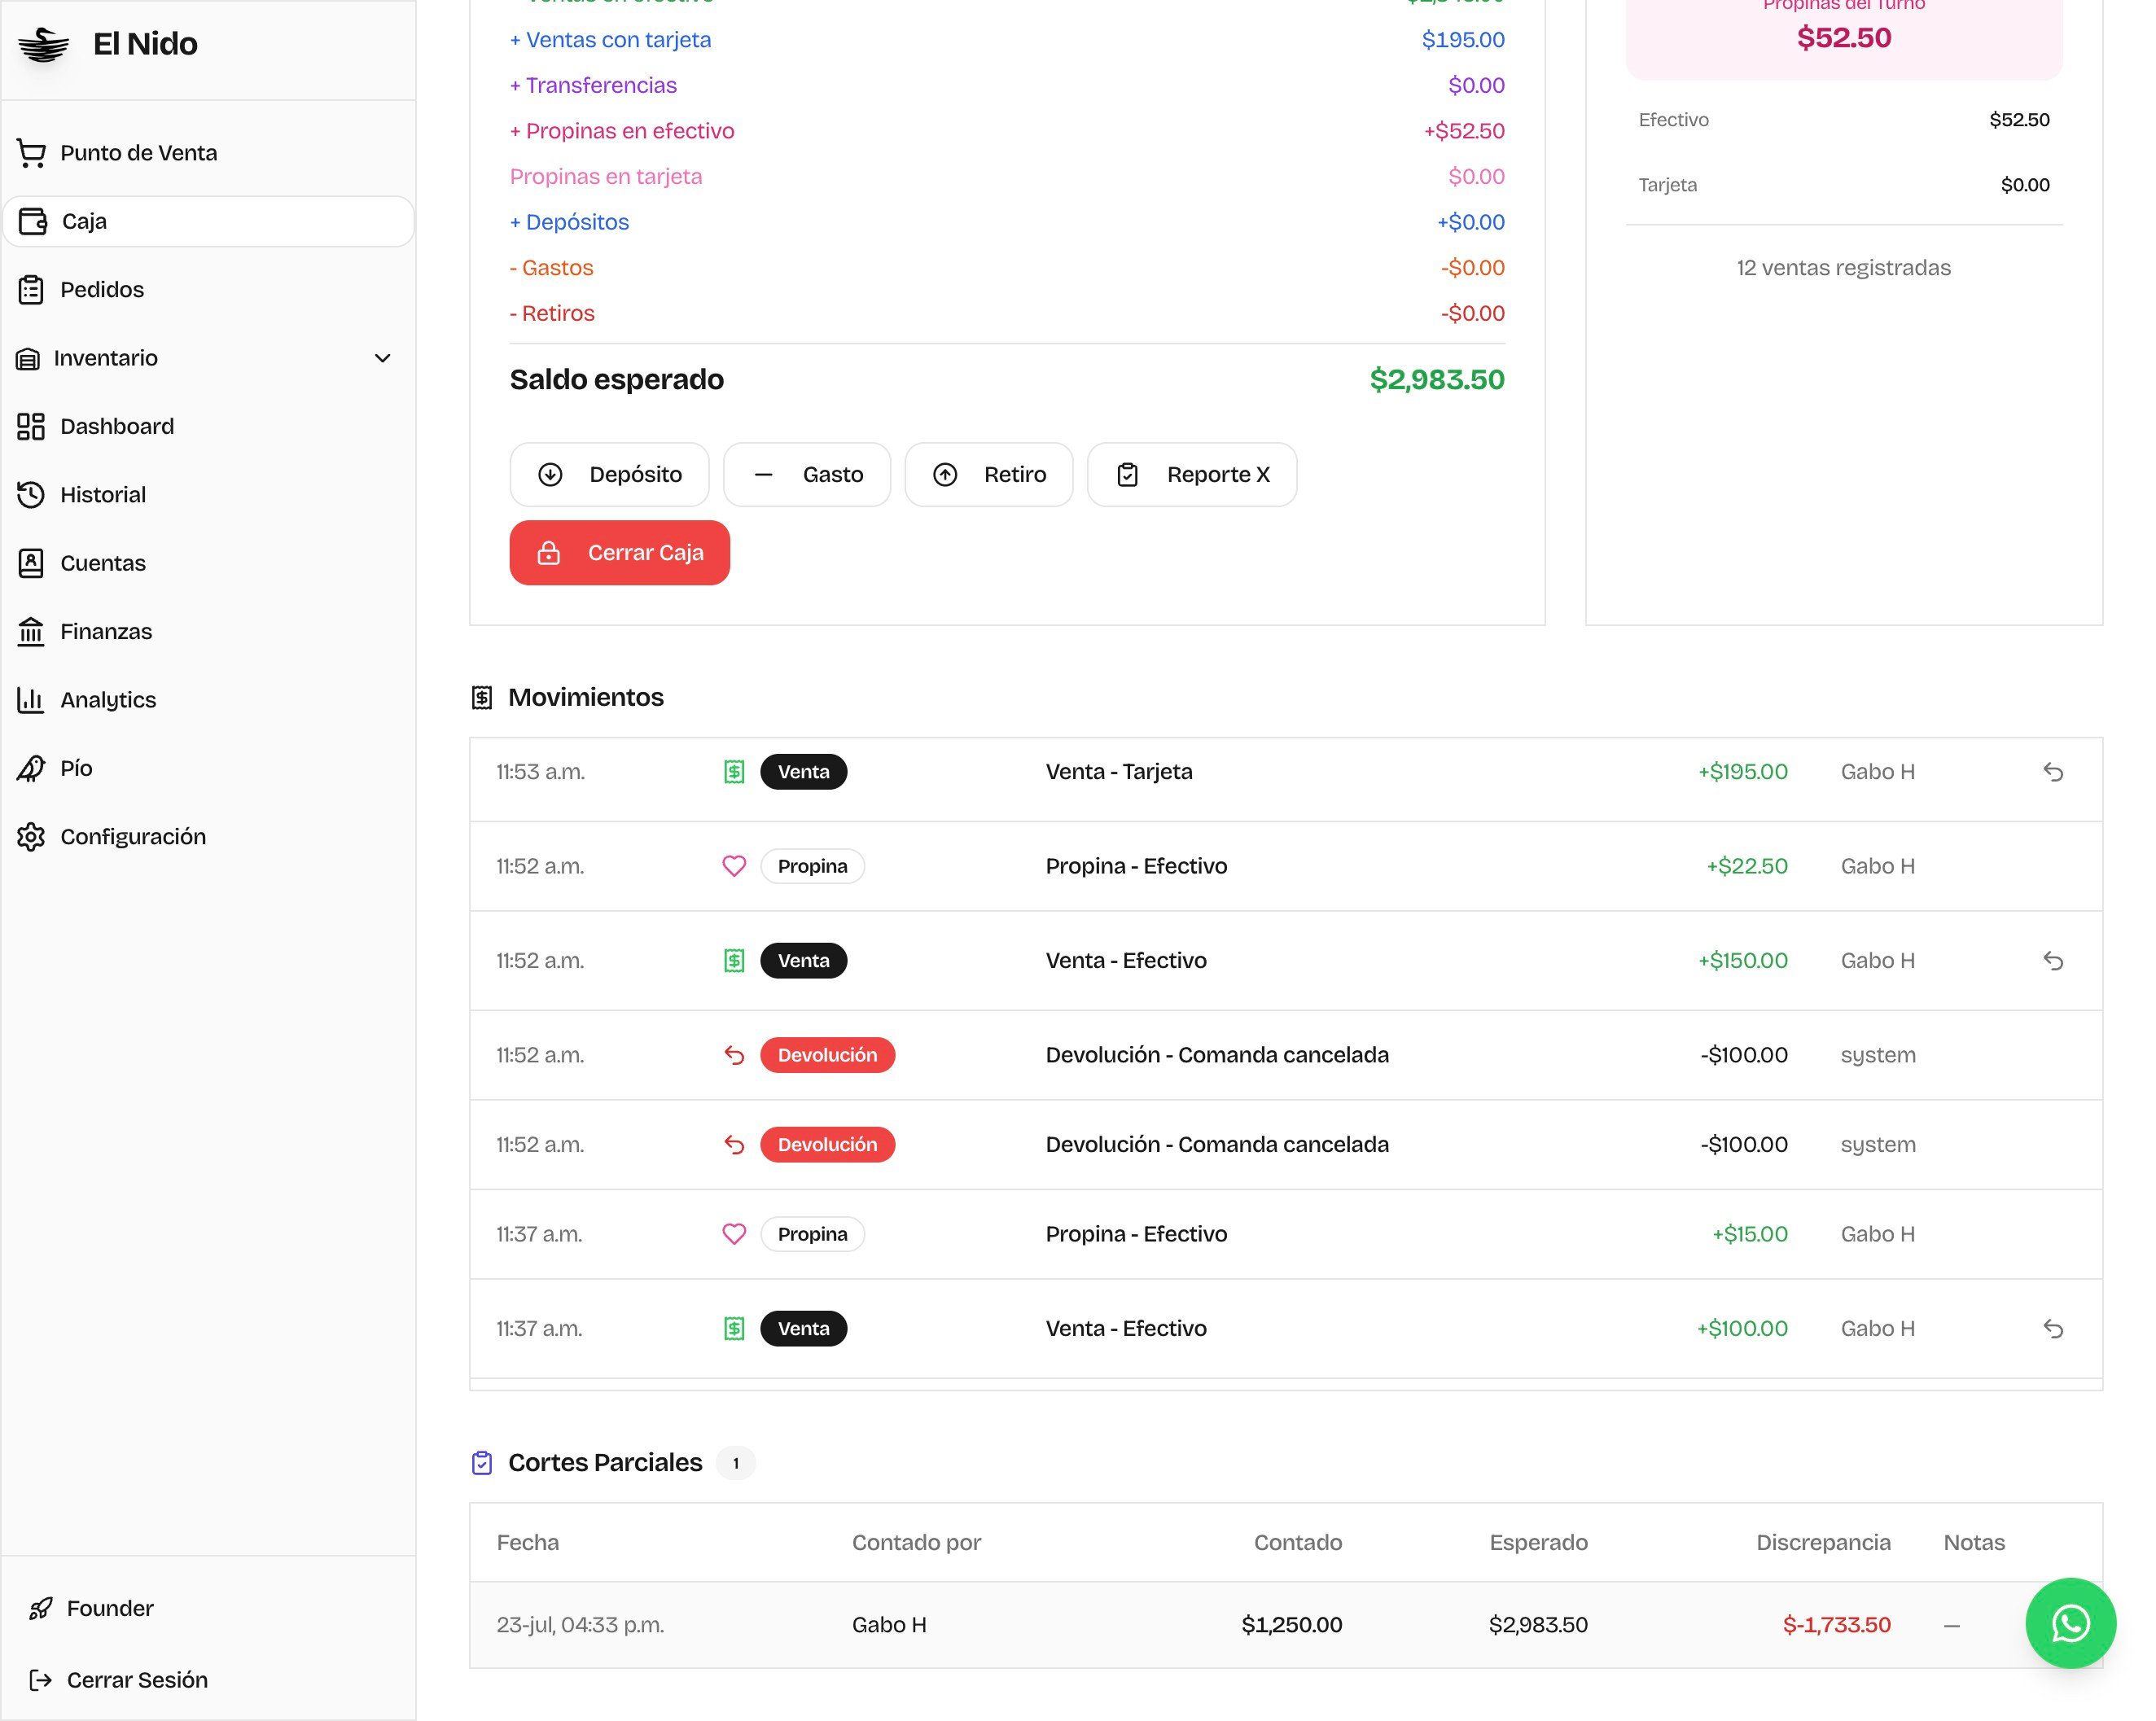Generate Reporte X
This screenshot has width=2156, height=1721.
click(x=1192, y=475)
